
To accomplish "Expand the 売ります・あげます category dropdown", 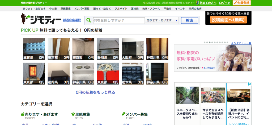I will point(161,20).
